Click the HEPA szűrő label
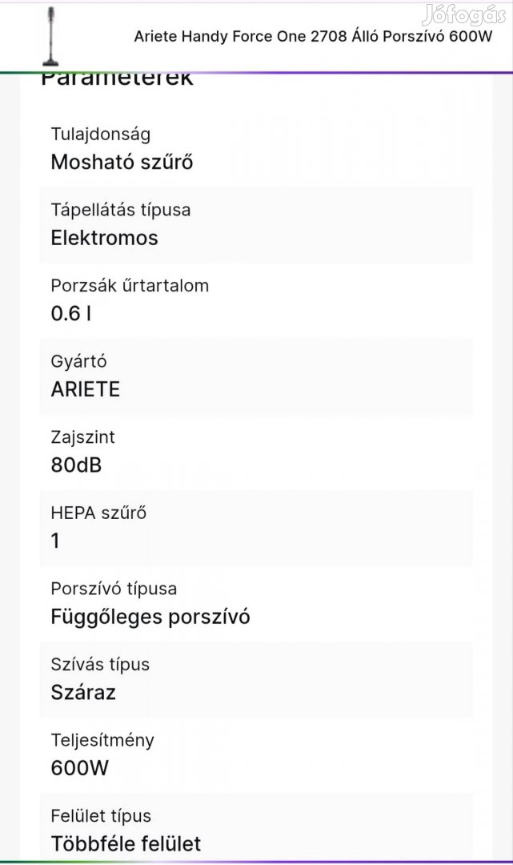Viewport: 513px width, 865px height. 98,513
